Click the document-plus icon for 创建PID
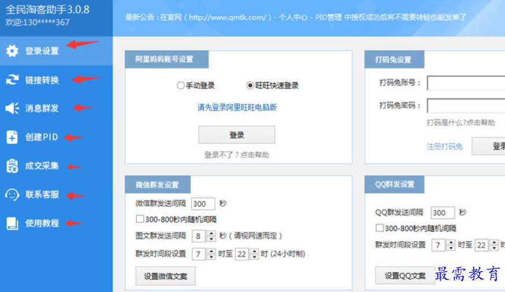The height and width of the screenshot is (292, 505). tap(12, 137)
